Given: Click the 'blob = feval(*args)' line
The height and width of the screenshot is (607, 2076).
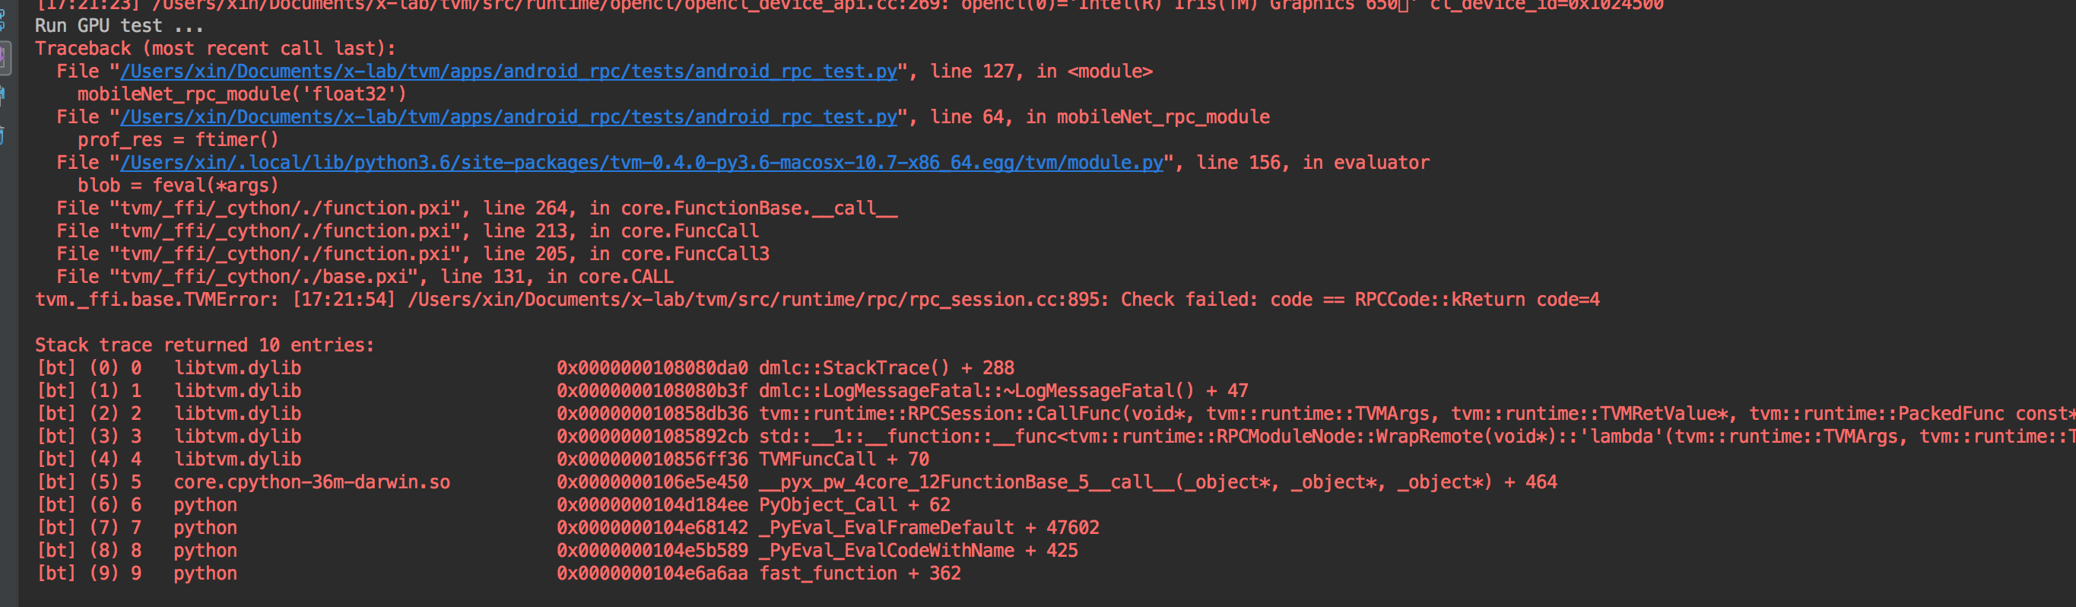Looking at the screenshot, I should 178,186.
